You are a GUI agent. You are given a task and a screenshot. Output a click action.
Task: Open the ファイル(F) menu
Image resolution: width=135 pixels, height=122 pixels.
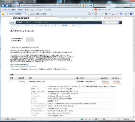point(6,10)
